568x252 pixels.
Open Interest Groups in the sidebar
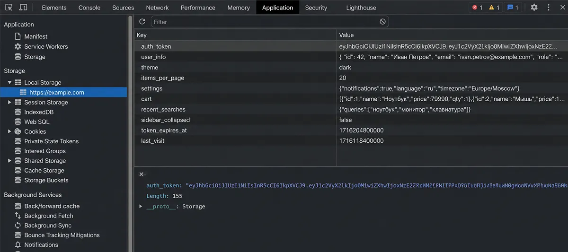(x=45, y=151)
